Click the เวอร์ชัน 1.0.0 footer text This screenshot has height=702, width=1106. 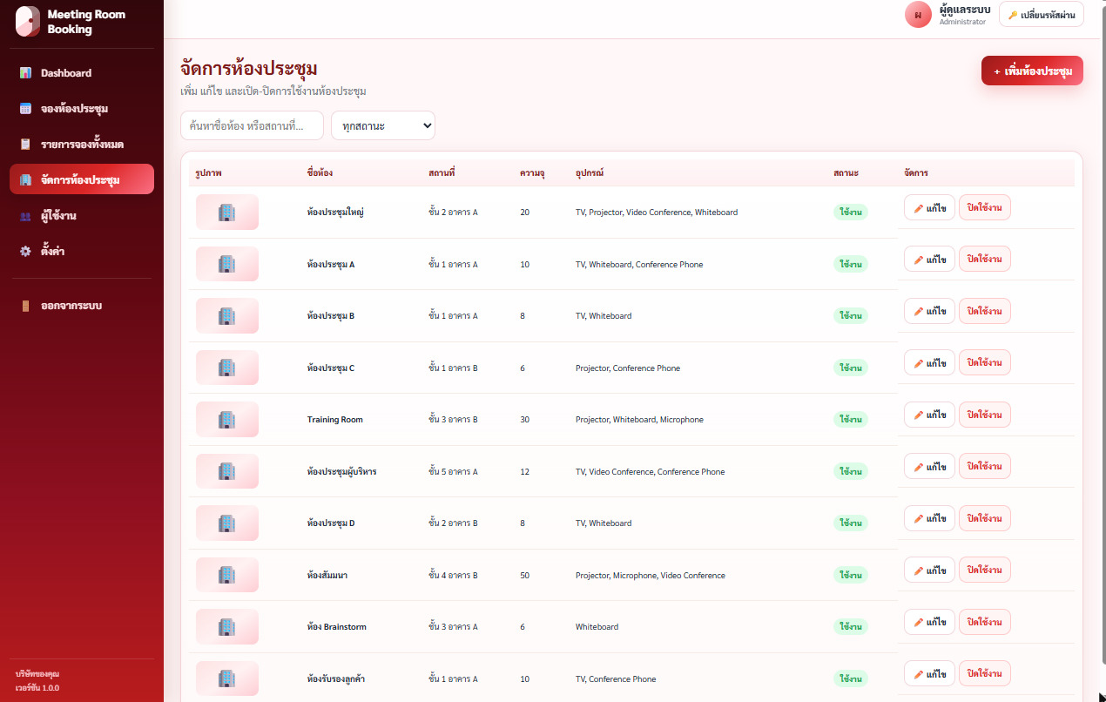[37, 688]
